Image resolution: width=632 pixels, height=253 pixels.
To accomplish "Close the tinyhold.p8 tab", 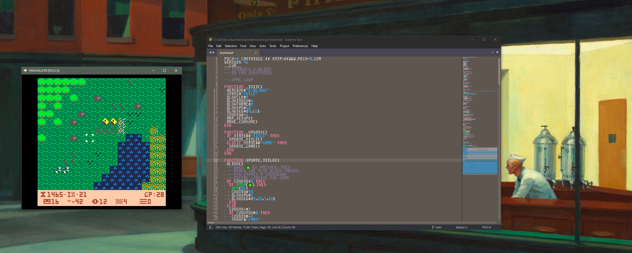I will [256, 53].
